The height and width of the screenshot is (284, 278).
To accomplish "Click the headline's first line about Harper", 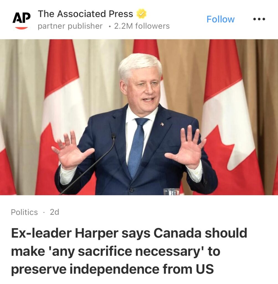I will point(129,233).
